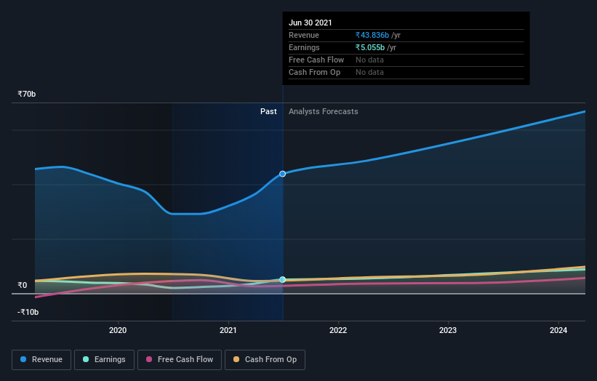Click the revenue data point marker at Jun 2021

[283, 174]
